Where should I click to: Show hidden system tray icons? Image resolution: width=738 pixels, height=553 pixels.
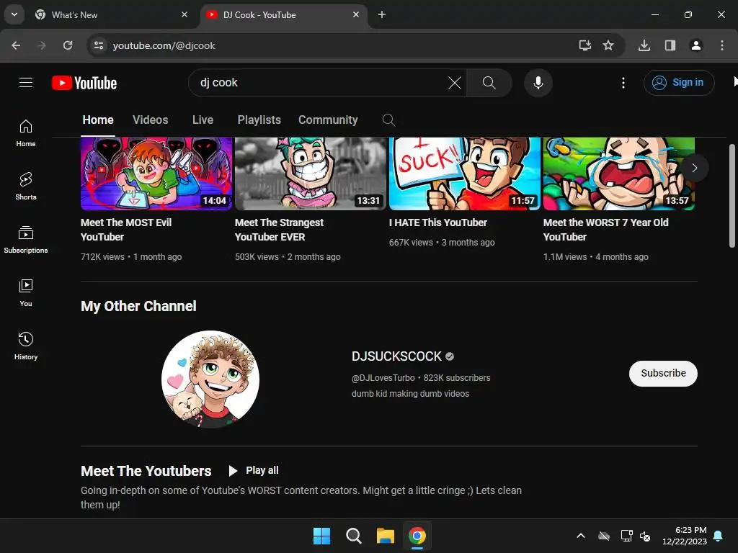tap(581, 536)
